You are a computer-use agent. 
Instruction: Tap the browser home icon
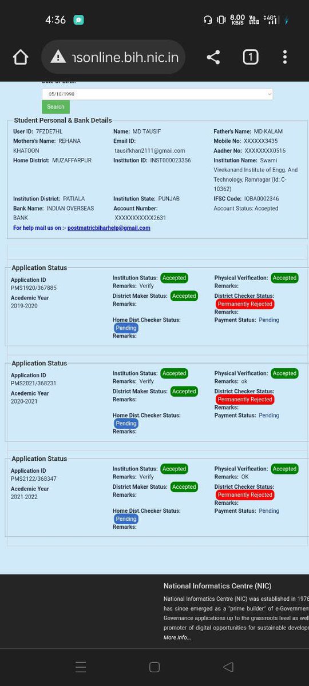[21, 57]
